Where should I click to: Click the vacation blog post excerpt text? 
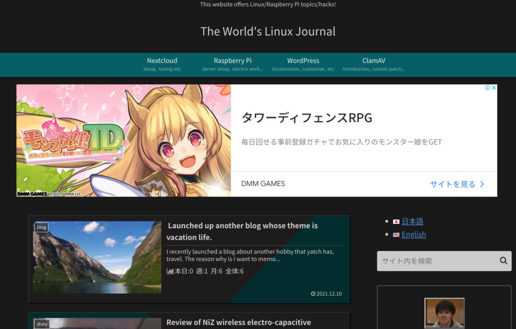tap(250, 255)
